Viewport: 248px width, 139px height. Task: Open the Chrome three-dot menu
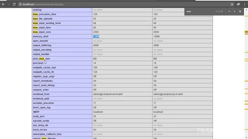click(x=245, y=4)
